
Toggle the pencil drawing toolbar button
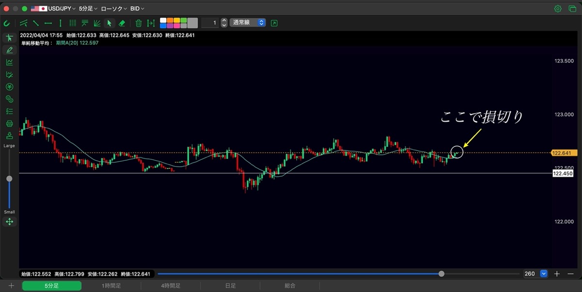[x=9, y=50]
